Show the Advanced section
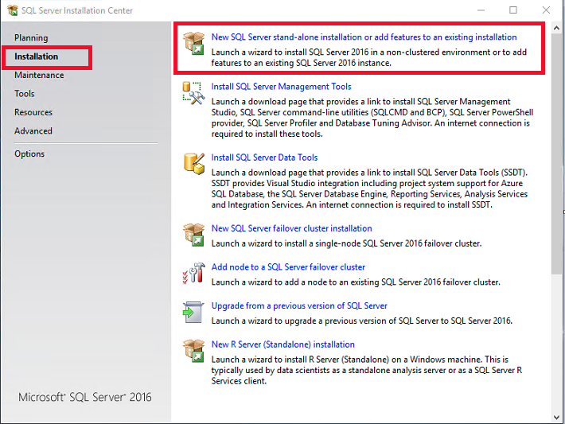The width and height of the screenshot is (565, 424). [33, 130]
